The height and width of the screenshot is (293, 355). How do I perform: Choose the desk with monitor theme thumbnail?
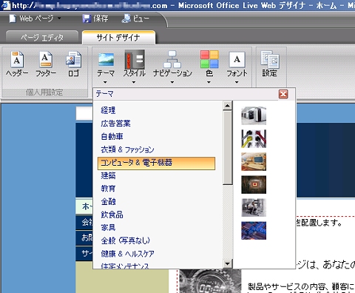point(254,161)
